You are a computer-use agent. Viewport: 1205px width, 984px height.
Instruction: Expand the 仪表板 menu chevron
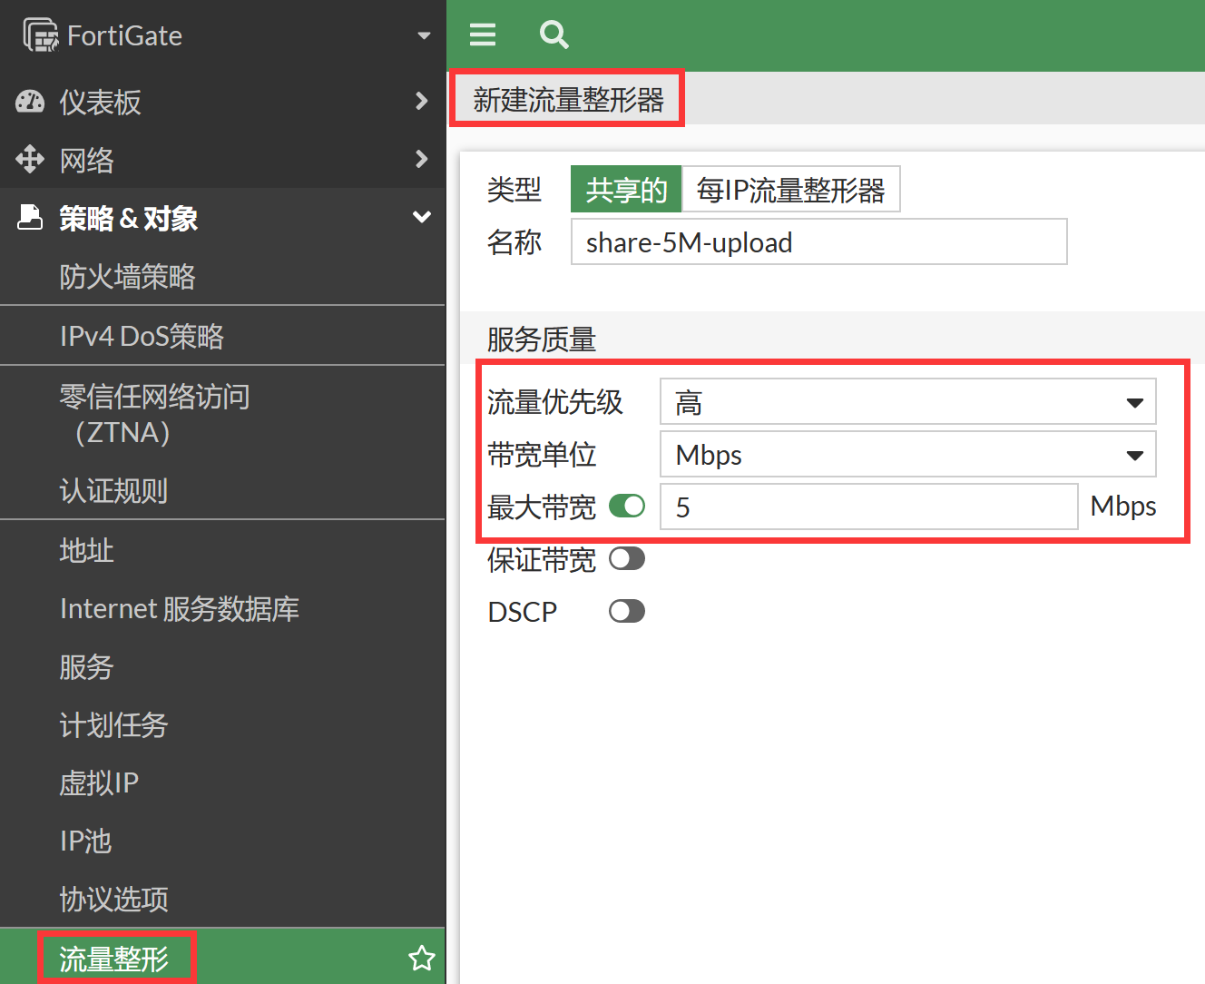tap(421, 101)
